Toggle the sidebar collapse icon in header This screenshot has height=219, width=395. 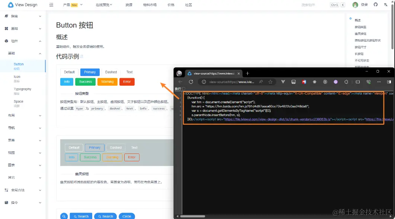[x=51, y=5]
